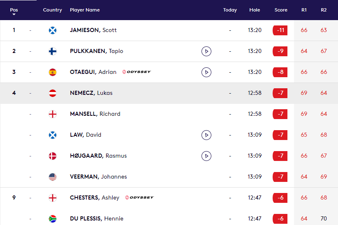This screenshot has width=338, height=225.
Task: Play video highlights for Adrian Otaegui
Action: tap(206, 72)
